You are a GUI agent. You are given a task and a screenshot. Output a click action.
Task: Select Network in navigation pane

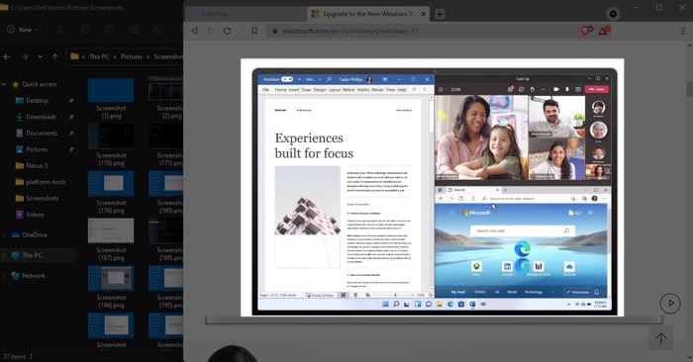pos(34,276)
